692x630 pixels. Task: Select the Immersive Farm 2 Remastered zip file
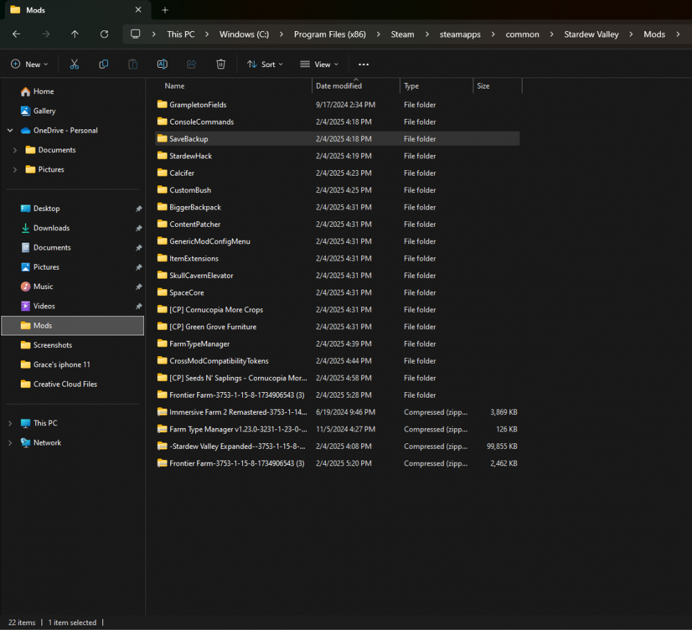[x=338, y=412]
